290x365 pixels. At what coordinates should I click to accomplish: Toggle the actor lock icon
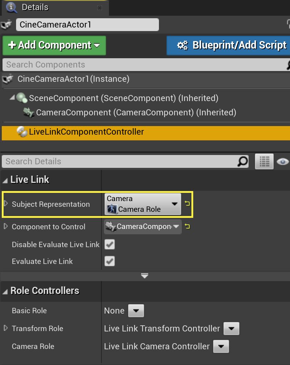[288, 24]
